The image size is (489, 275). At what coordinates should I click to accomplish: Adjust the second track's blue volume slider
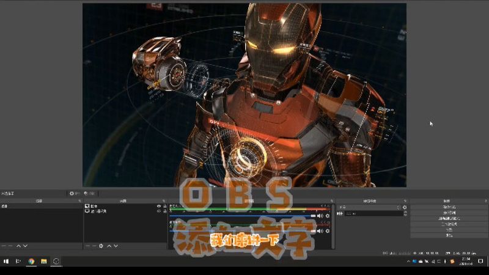tap(243, 231)
